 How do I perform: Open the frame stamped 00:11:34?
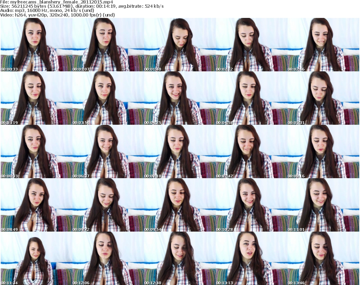(x=37, y=258)
